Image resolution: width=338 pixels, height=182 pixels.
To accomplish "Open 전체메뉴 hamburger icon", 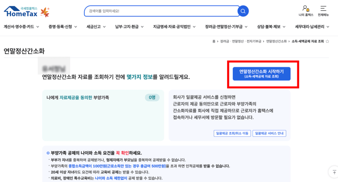I will point(323,11).
